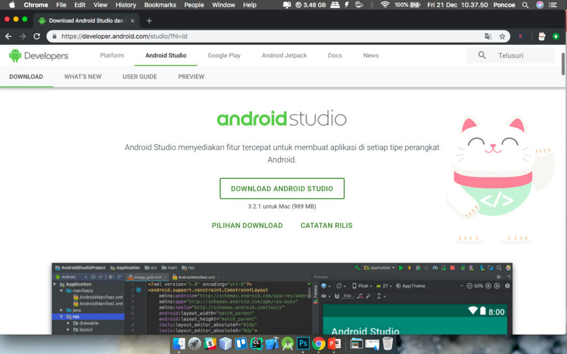This screenshot has height=354, width=567.
Task: Open Slack from the Dock
Action: [x=210, y=343]
